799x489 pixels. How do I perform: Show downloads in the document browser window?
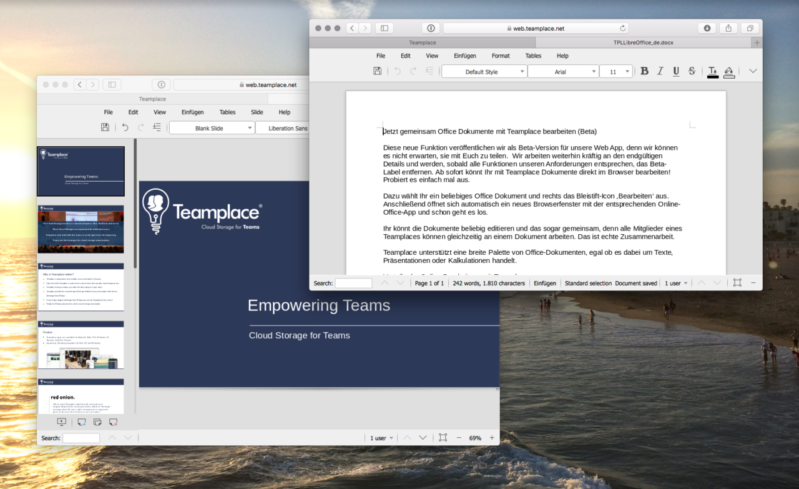707,28
